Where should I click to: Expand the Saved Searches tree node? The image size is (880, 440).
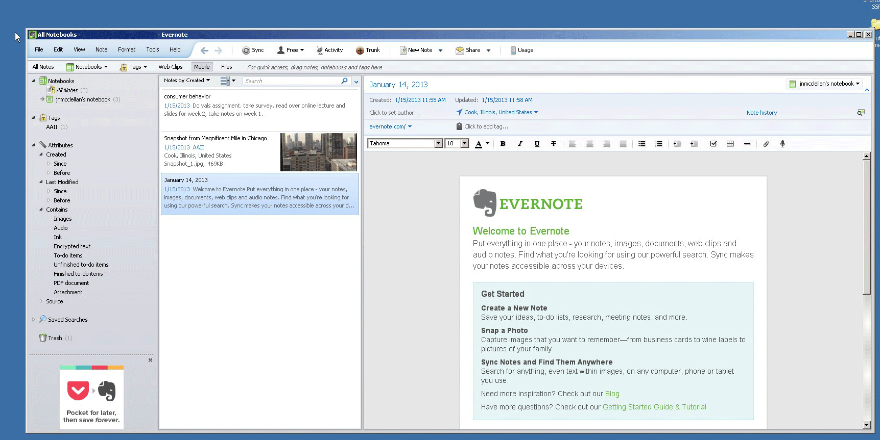pyautogui.click(x=34, y=320)
